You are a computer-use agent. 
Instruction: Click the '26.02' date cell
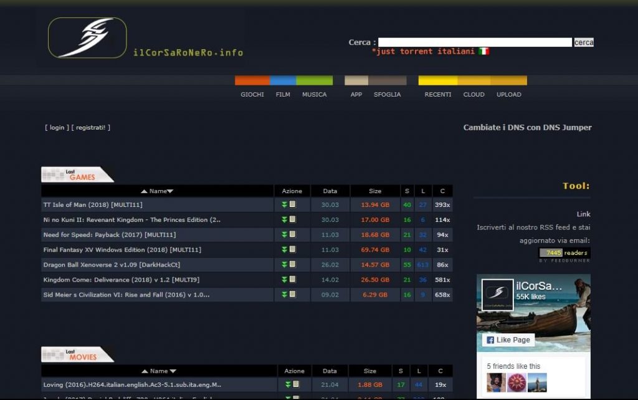coord(330,265)
